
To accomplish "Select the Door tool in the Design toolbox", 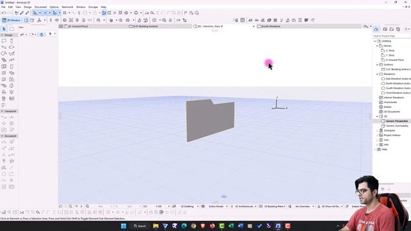I will [x=12, y=67].
